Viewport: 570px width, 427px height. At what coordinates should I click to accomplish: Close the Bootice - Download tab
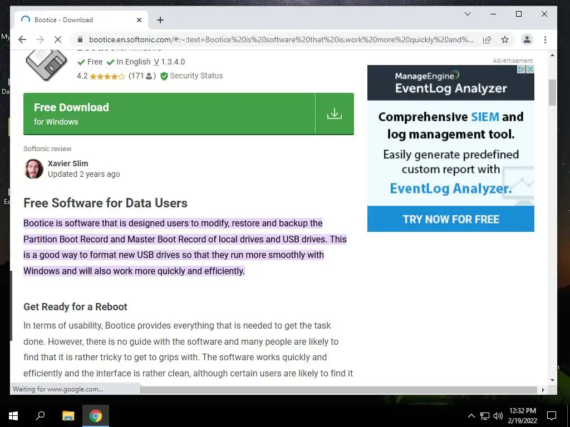click(139, 20)
